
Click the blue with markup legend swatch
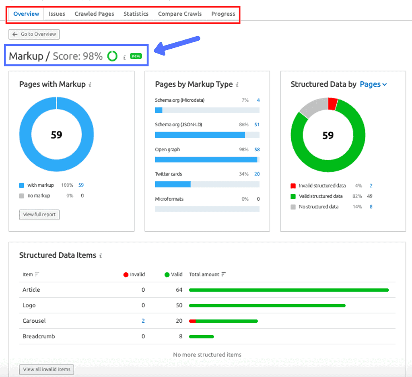[x=22, y=185]
